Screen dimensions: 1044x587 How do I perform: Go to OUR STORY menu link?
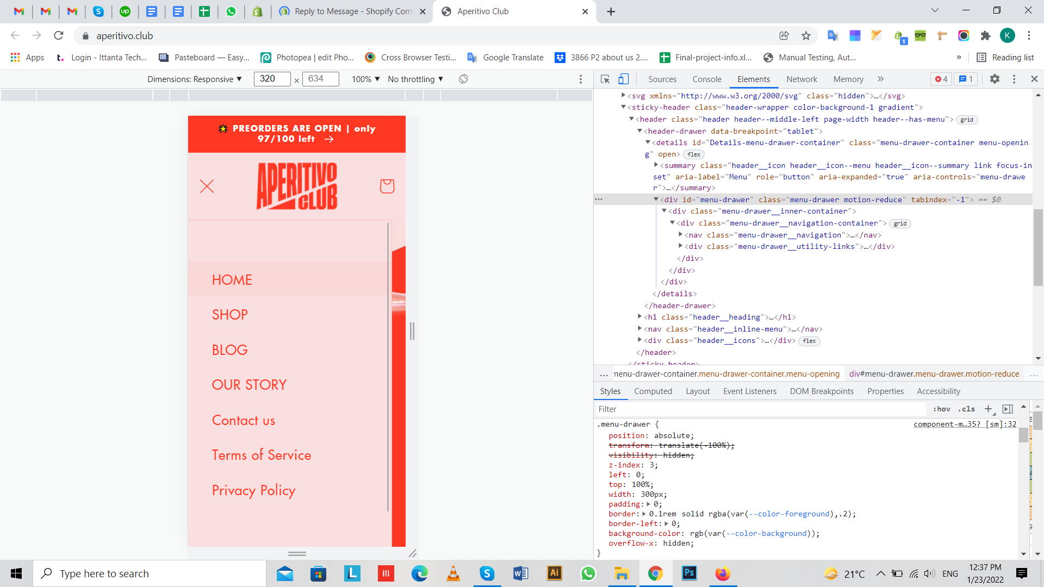[249, 385]
